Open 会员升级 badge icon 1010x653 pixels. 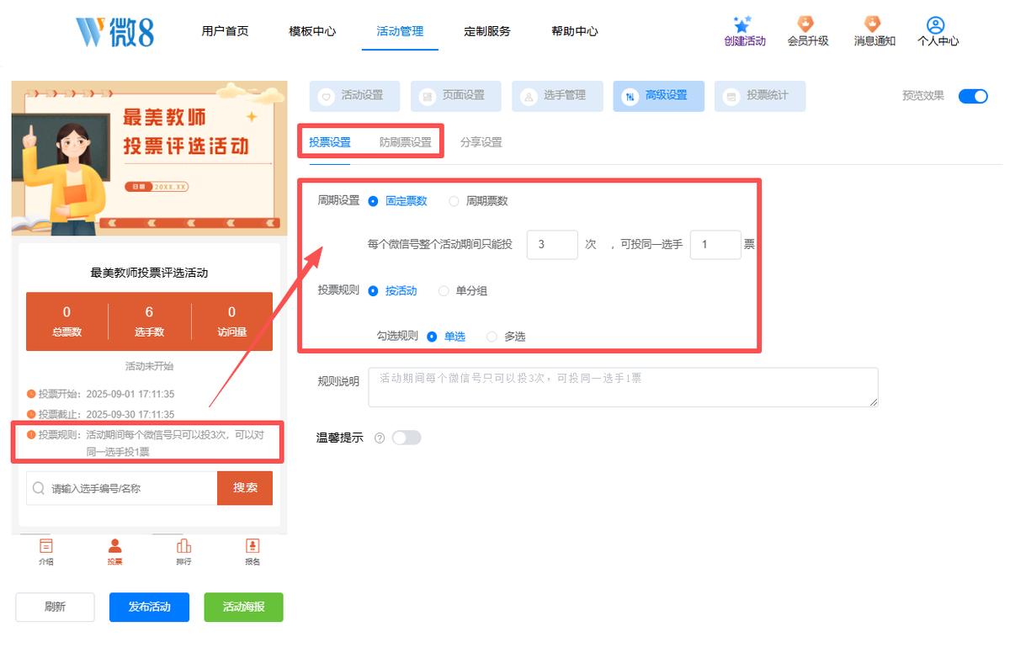point(807,24)
